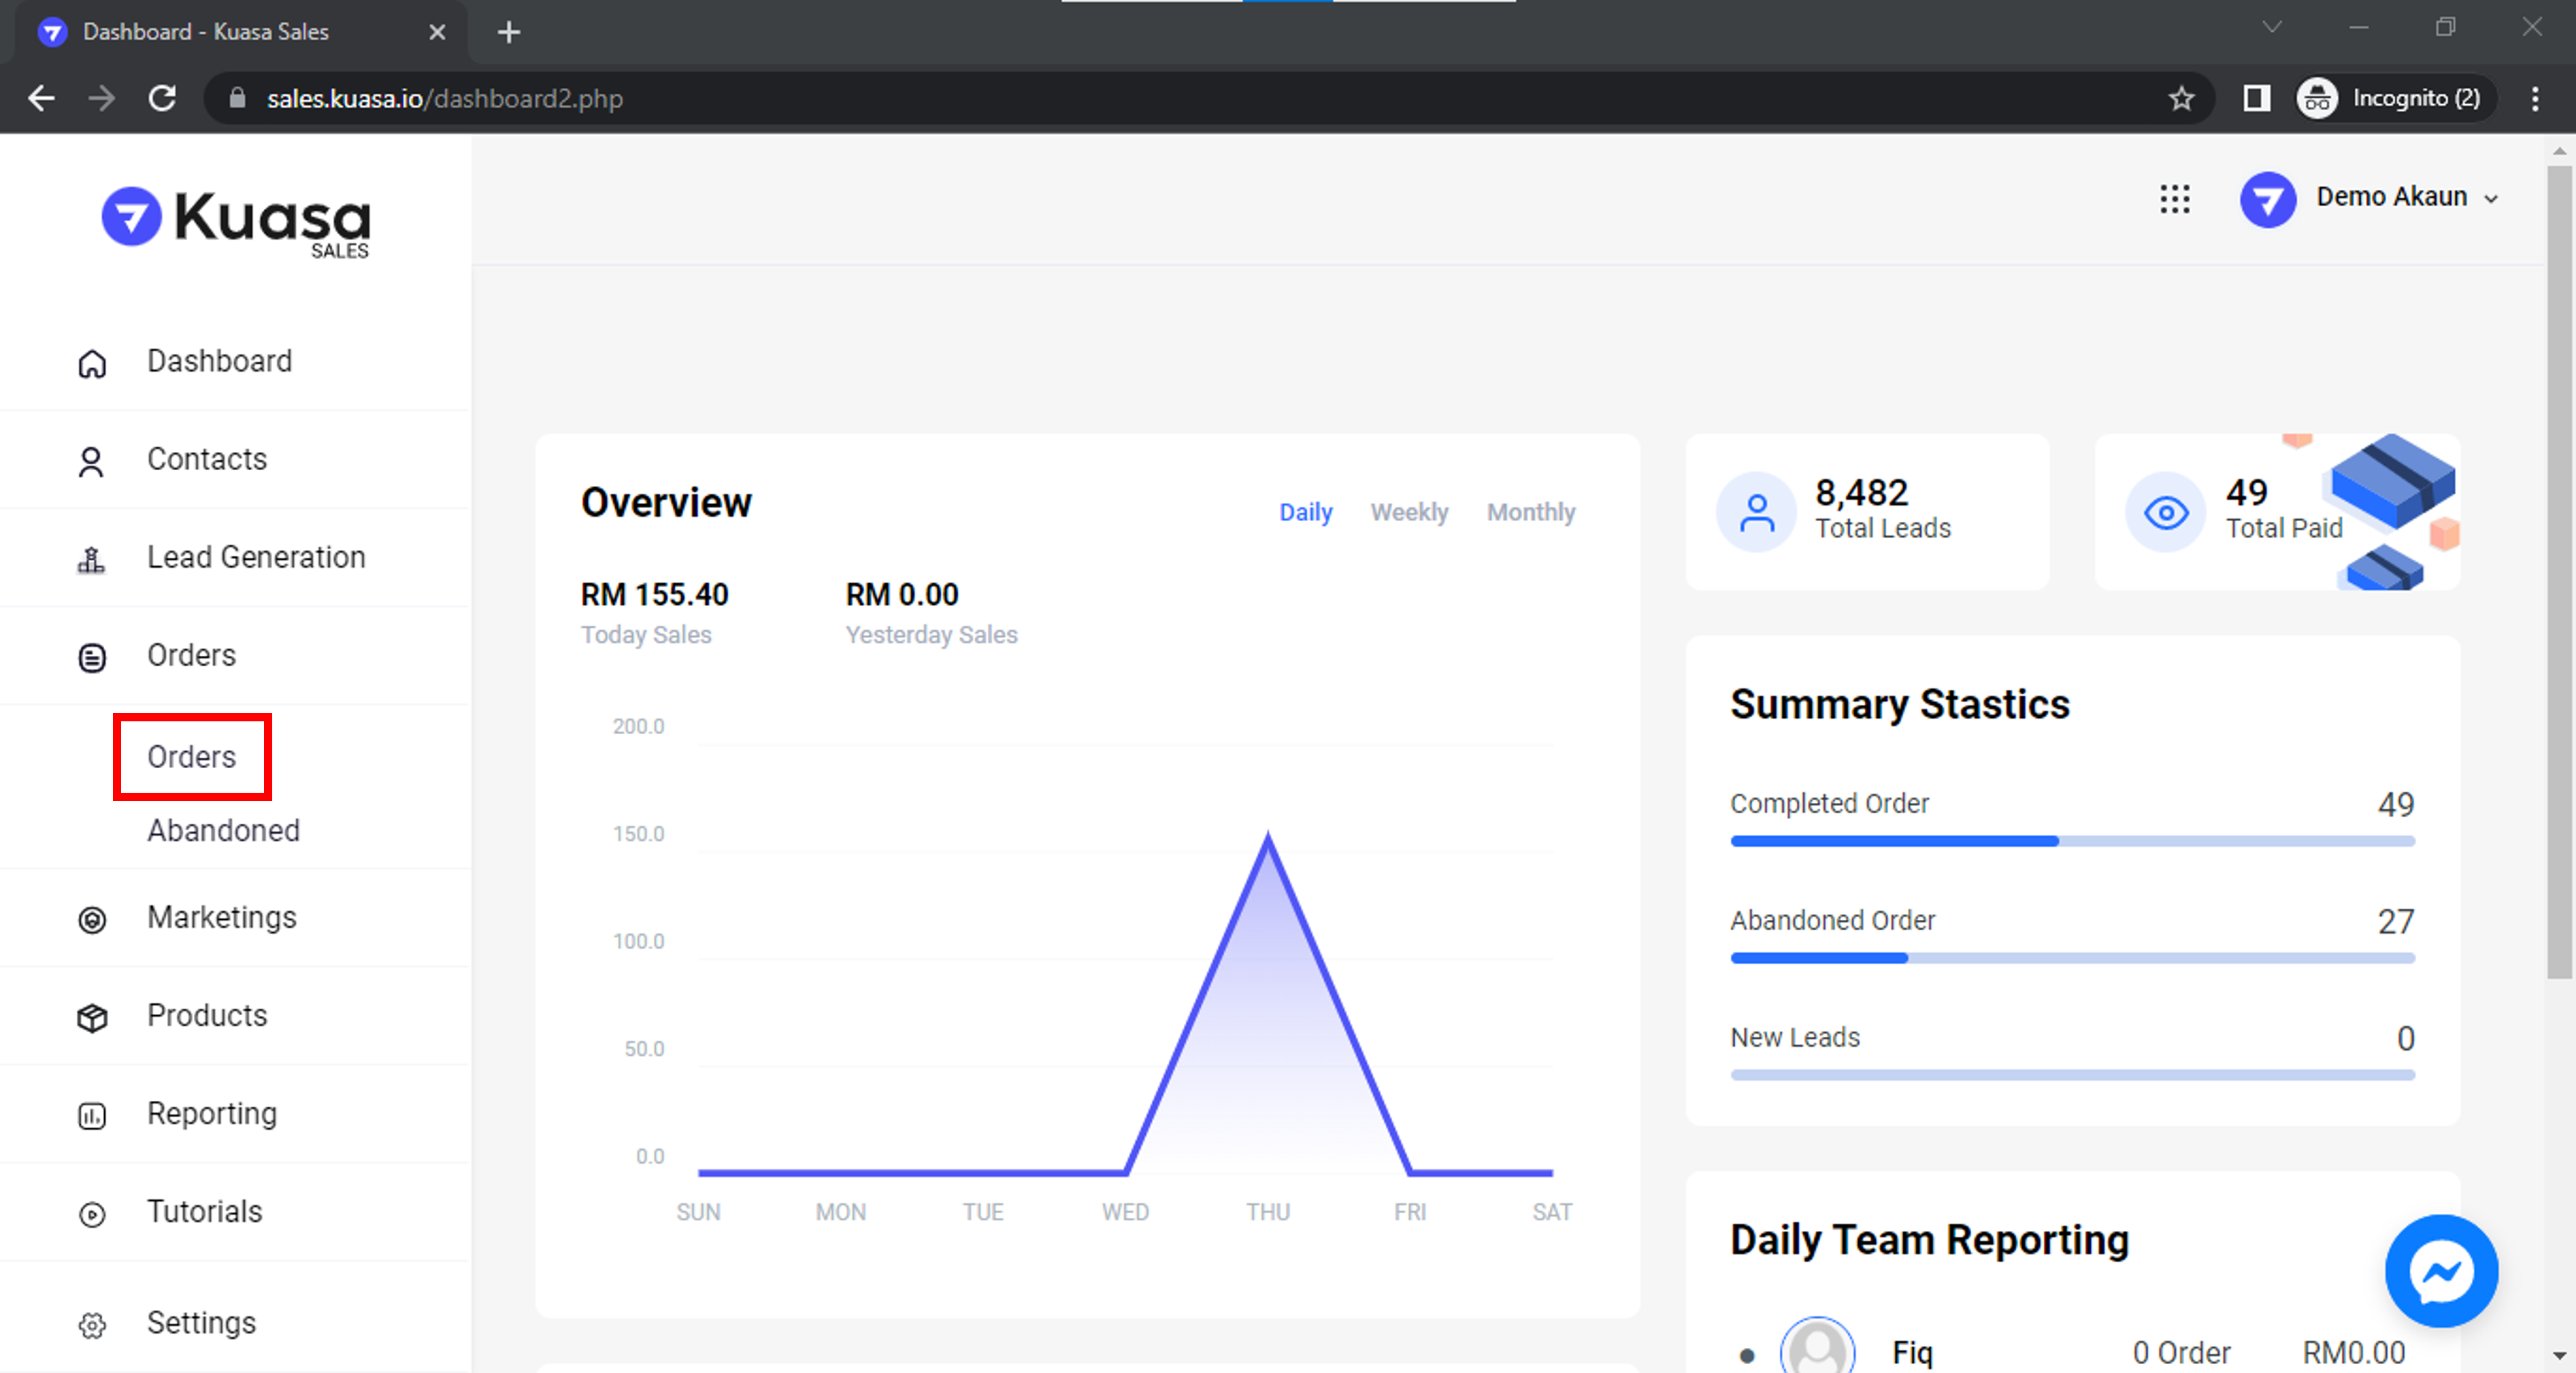2576x1373 pixels.
Task: Open Settings from the sidebar
Action: (x=201, y=1322)
